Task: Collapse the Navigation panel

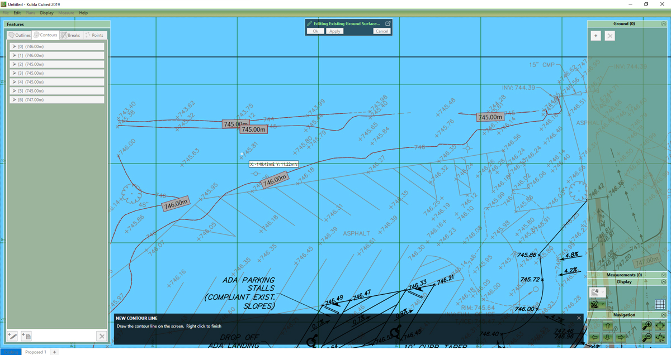Action: click(x=664, y=315)
